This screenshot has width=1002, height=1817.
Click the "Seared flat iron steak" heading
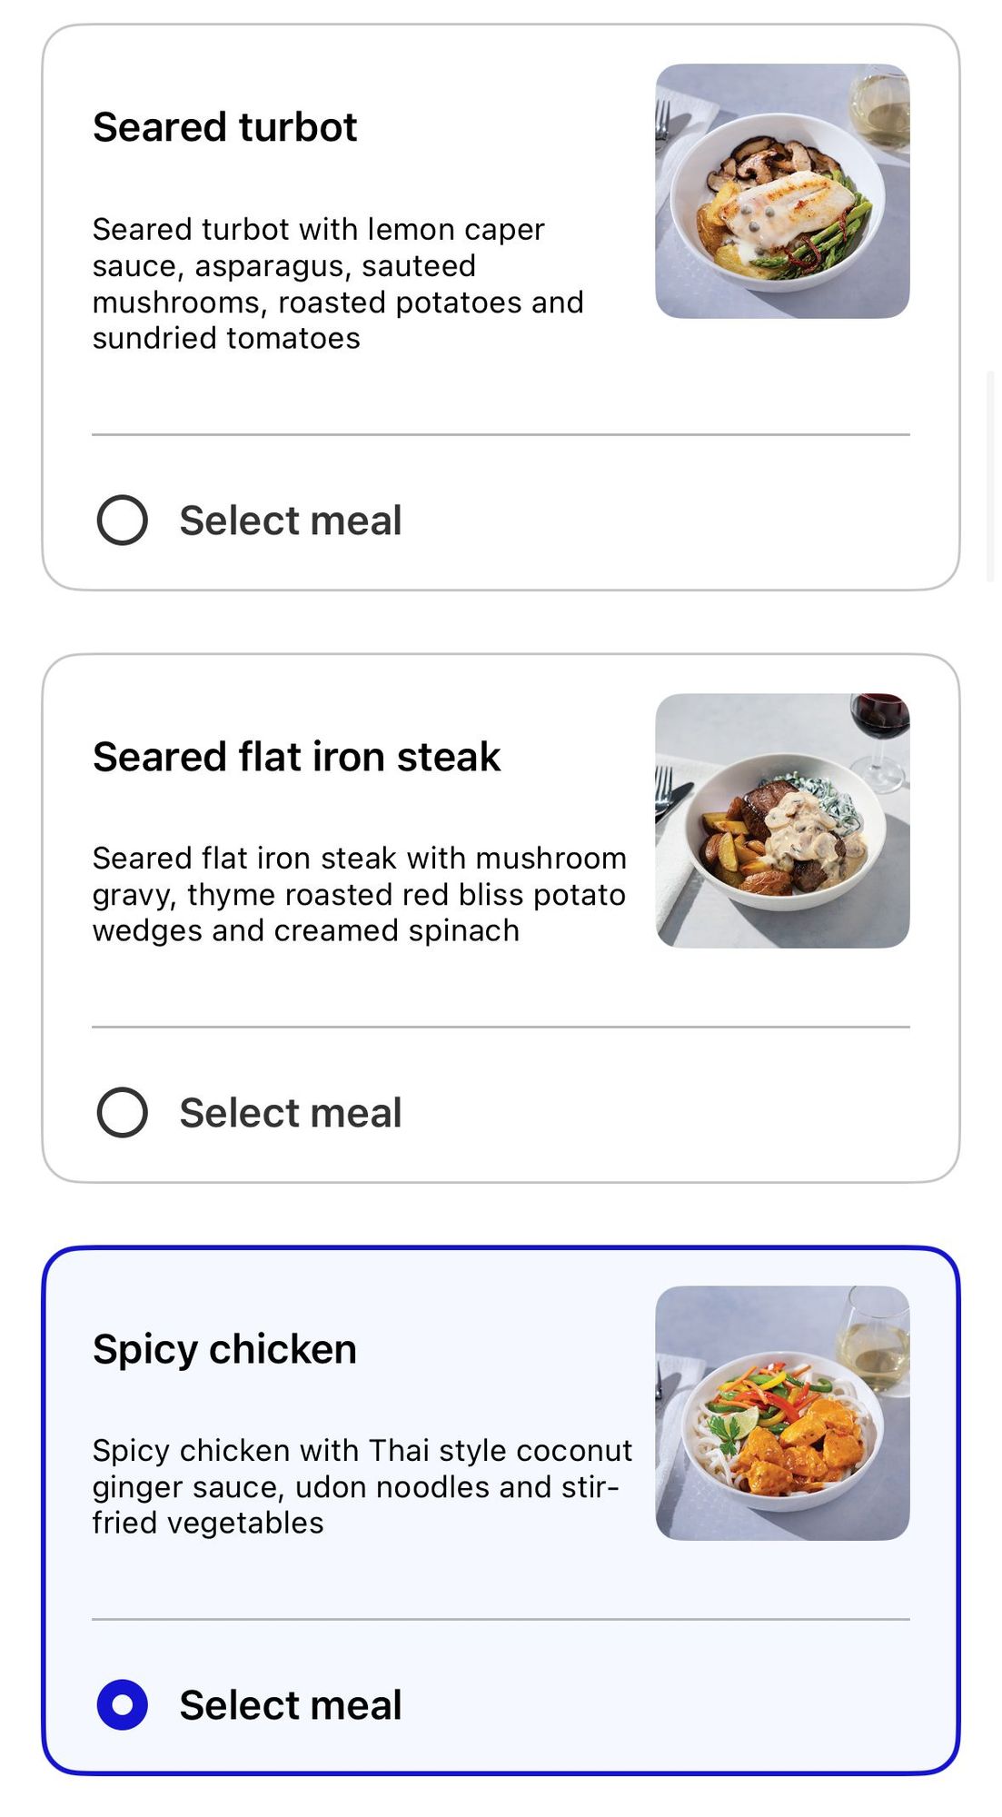coord(296,757)
